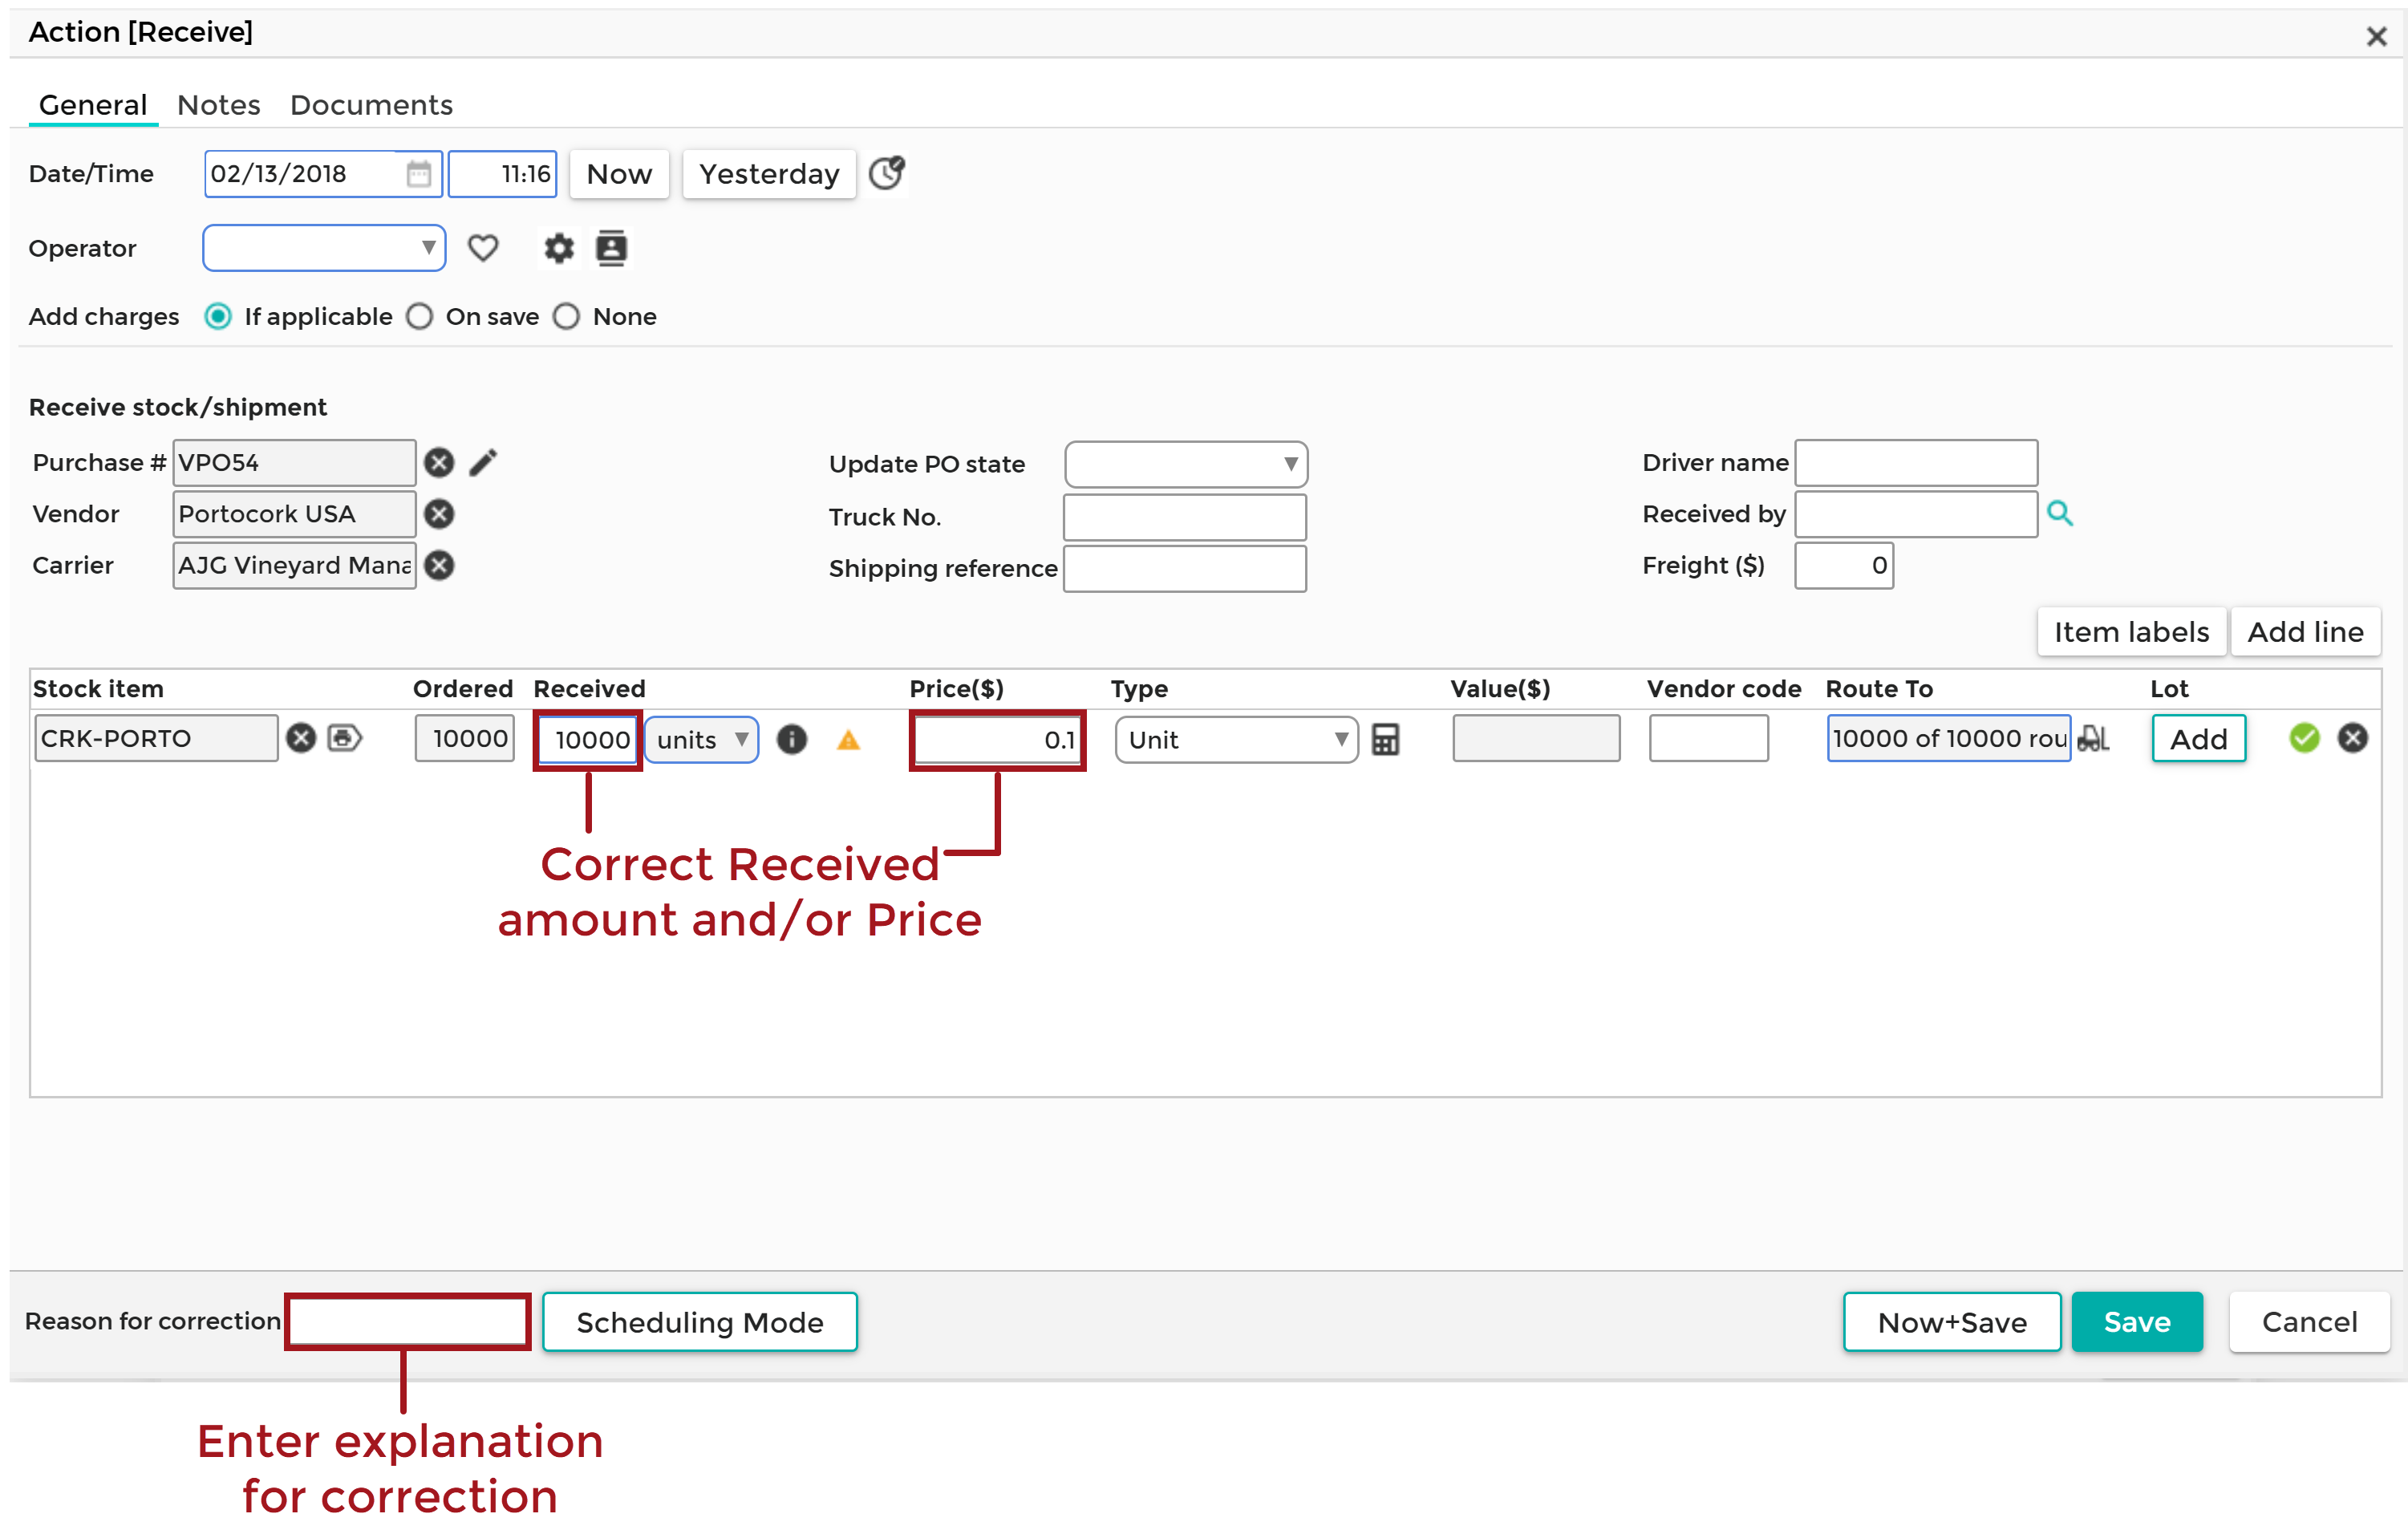
Task: Click the Value($) field
Action: click(x=1536, y=738)
